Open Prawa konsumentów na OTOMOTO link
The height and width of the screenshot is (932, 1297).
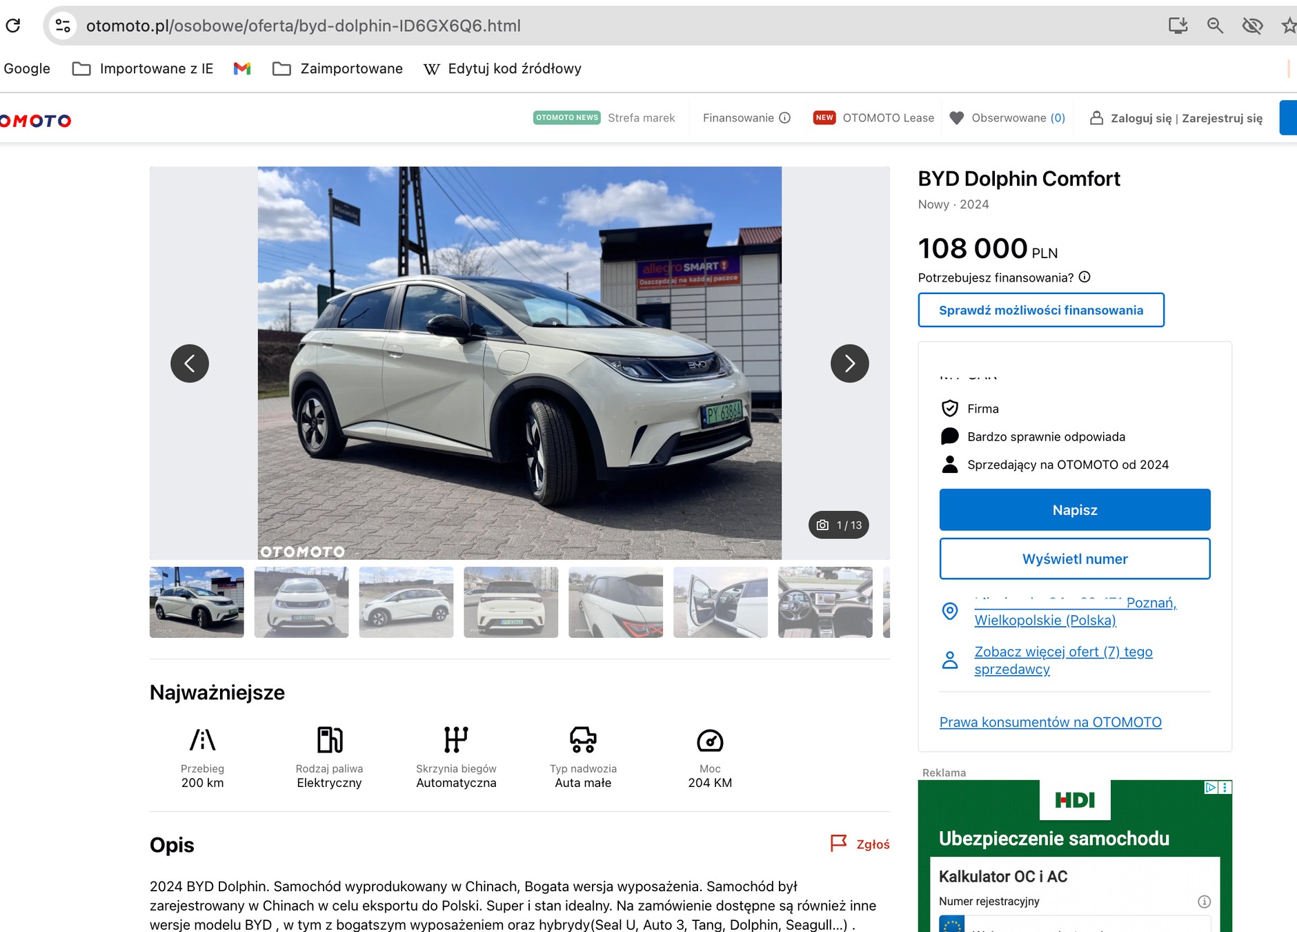[x=1050, y=722]
